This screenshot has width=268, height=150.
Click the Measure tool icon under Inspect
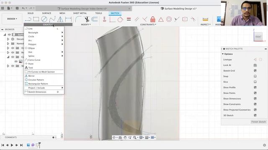point(205,19)
